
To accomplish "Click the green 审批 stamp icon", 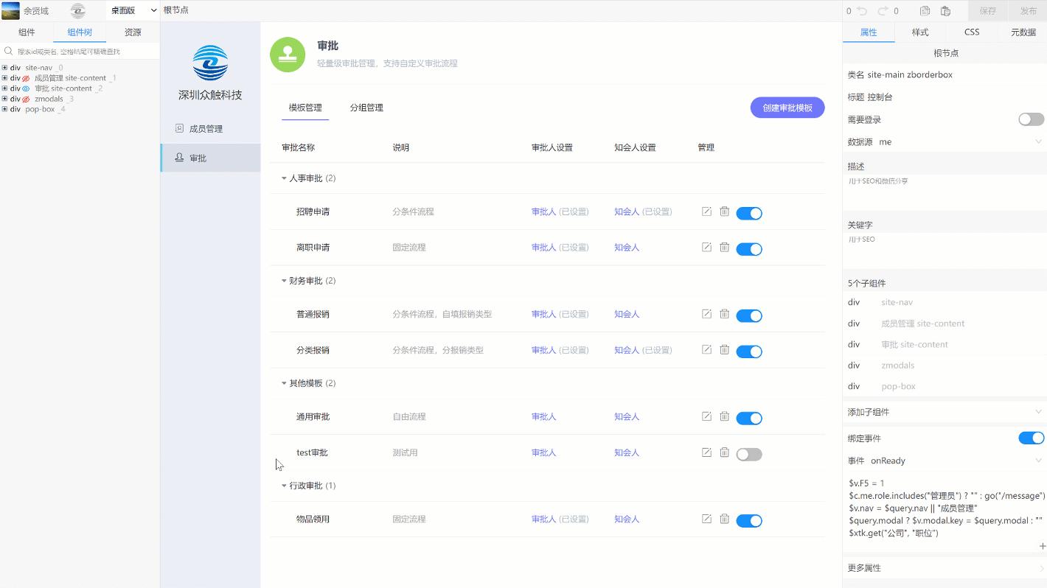I will click(x=288, y=55).
